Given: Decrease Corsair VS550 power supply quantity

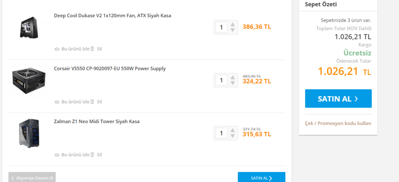Looking at the screenshot, I should pyautogui.click(x=233, y=83).
